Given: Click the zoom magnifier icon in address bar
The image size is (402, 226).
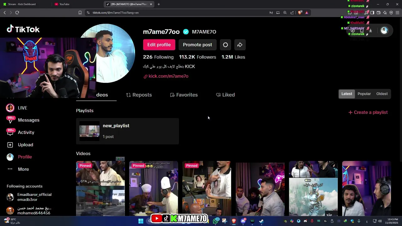Looking at the screenshot, I should click(x=285, y=13).
